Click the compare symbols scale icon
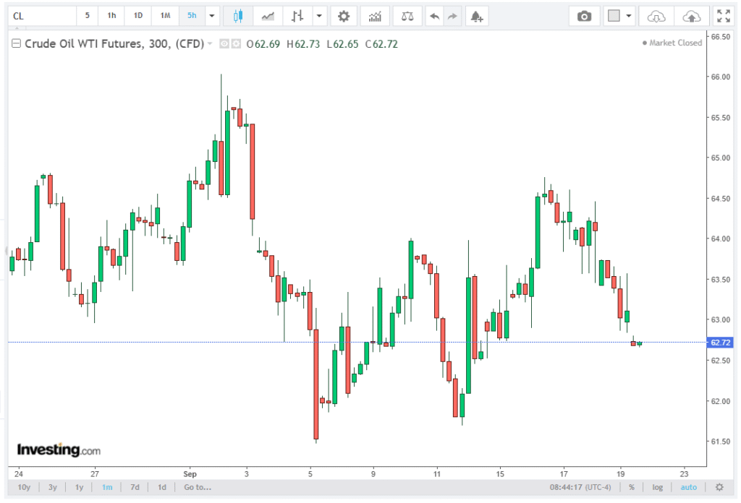The height and width of the screenshot is (503, 741). [x=408, y=16]
